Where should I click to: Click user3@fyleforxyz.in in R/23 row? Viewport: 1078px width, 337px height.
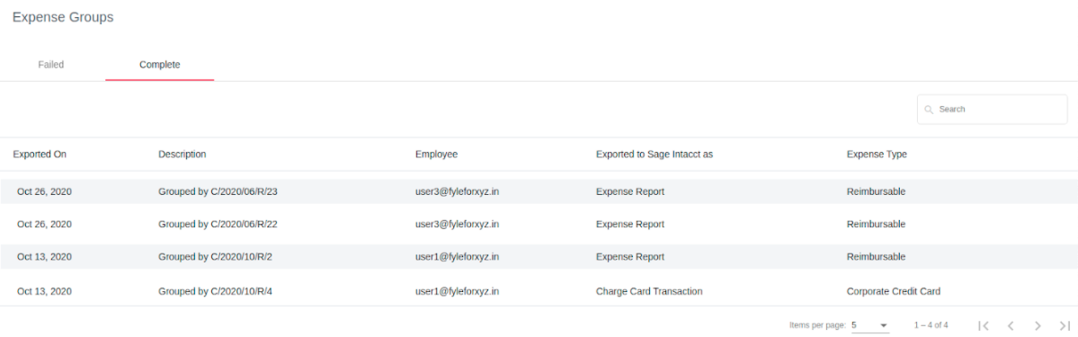[x=458, y=191]
